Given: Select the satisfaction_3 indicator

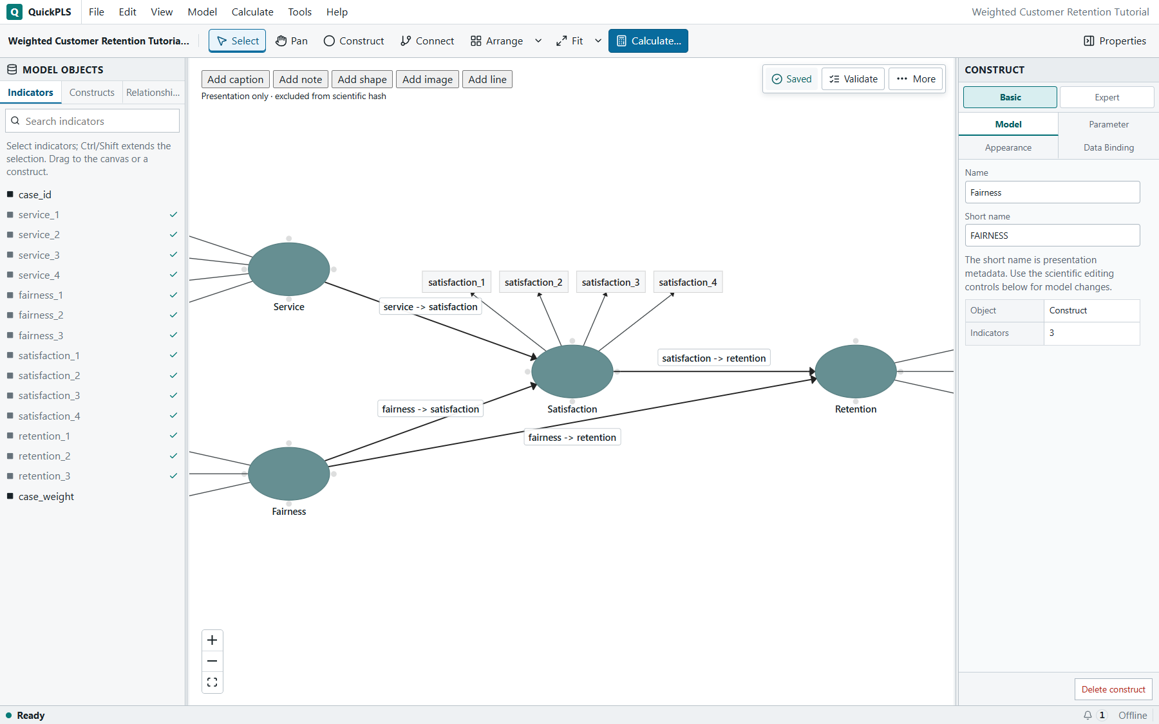Looking at the screenshot, I should tap(92, 395).
